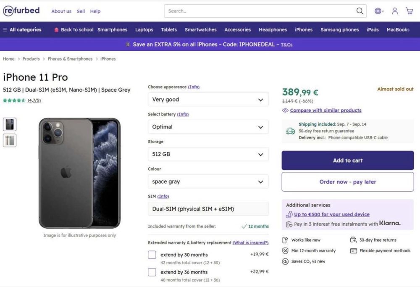
Task: Open Up to €500 for your used device
Action: click(x=332, y=214)
